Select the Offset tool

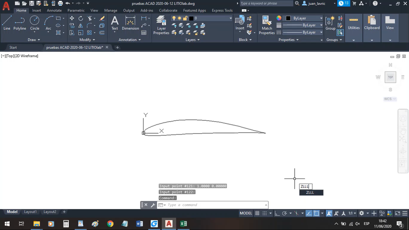[x=102, y=32]
